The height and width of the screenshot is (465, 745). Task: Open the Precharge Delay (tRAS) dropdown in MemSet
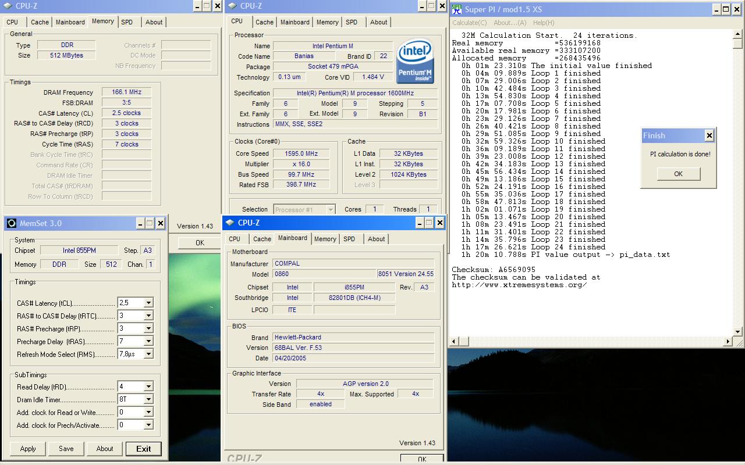point(148,341)
